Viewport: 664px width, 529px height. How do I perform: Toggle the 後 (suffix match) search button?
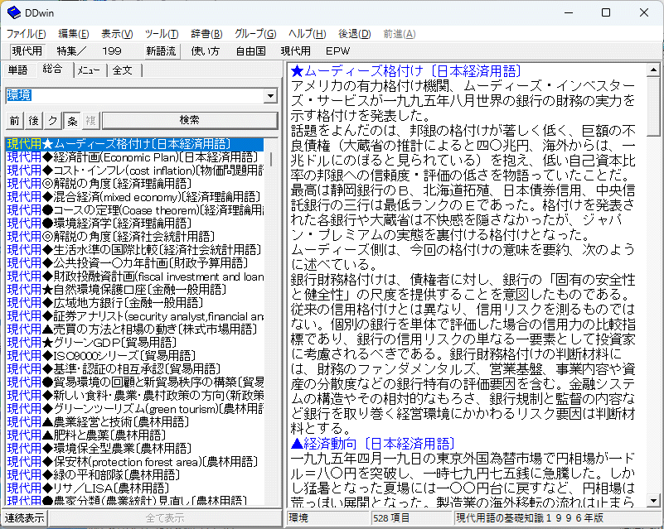pos(33,120)
